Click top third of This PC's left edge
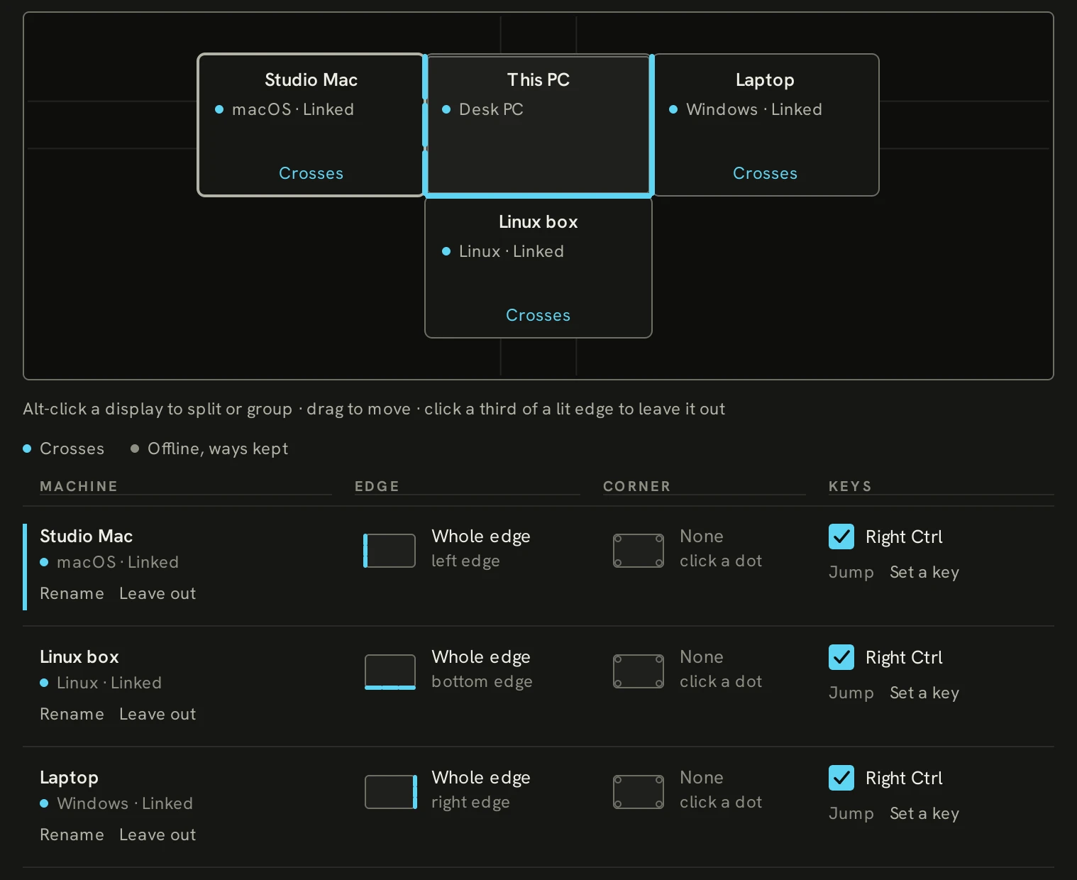Screen dimensions: 1077x880 pos(425,77)
